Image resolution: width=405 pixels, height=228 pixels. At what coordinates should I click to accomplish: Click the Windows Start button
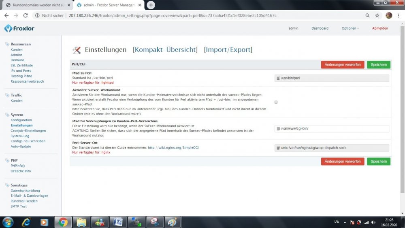click(x=8, y=222)
